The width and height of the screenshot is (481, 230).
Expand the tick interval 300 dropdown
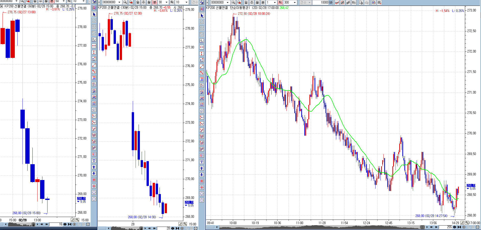pyautogui.click(x=295, y=2)
